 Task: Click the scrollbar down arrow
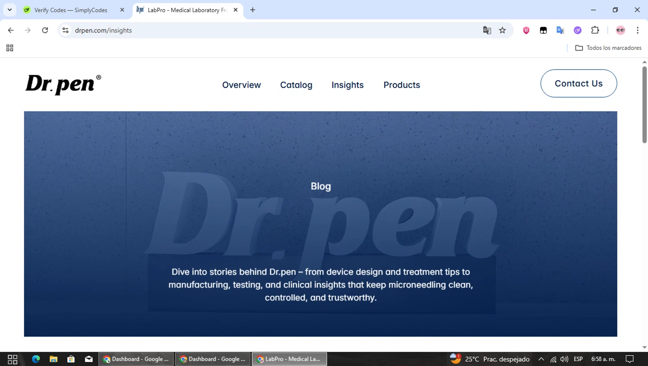point(645,347)
